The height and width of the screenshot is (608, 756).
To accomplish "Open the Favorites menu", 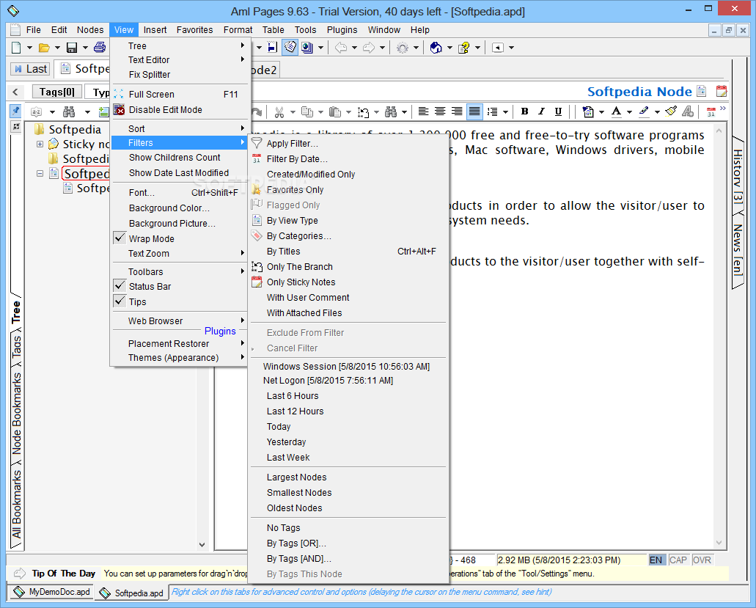I will (x=194, y=30).
